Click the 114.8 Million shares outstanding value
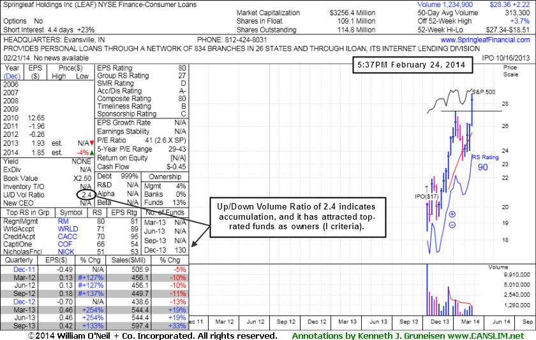This screenshot has height=340, width=536. pos(356,30)
